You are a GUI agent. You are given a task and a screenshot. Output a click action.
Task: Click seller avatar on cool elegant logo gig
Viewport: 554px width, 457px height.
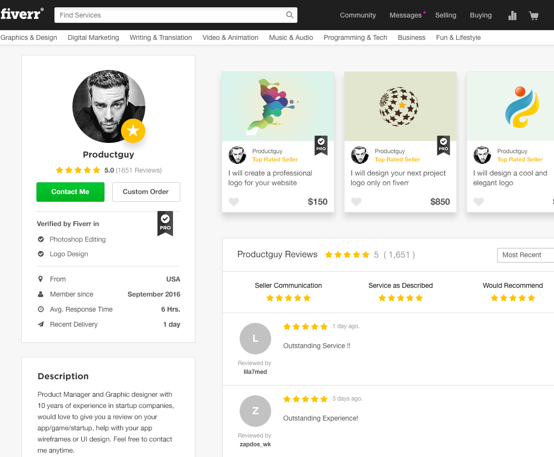point(482,155)
